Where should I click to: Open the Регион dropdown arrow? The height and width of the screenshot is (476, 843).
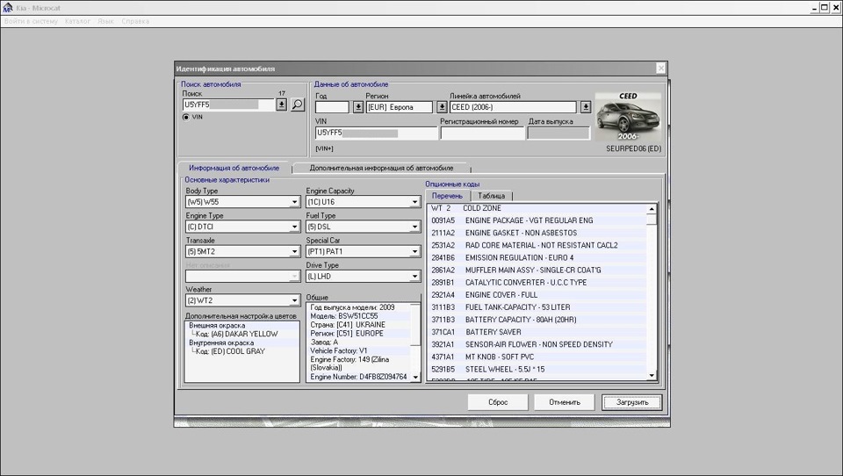(x=442, y=107)
